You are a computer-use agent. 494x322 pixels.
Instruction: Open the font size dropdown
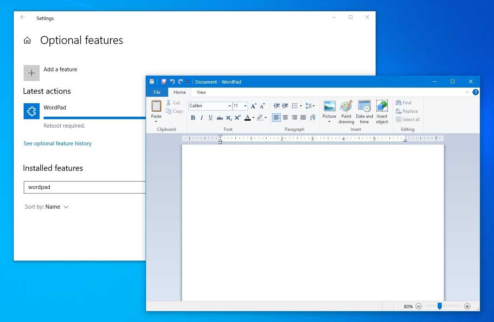click(x=245, y=106)
